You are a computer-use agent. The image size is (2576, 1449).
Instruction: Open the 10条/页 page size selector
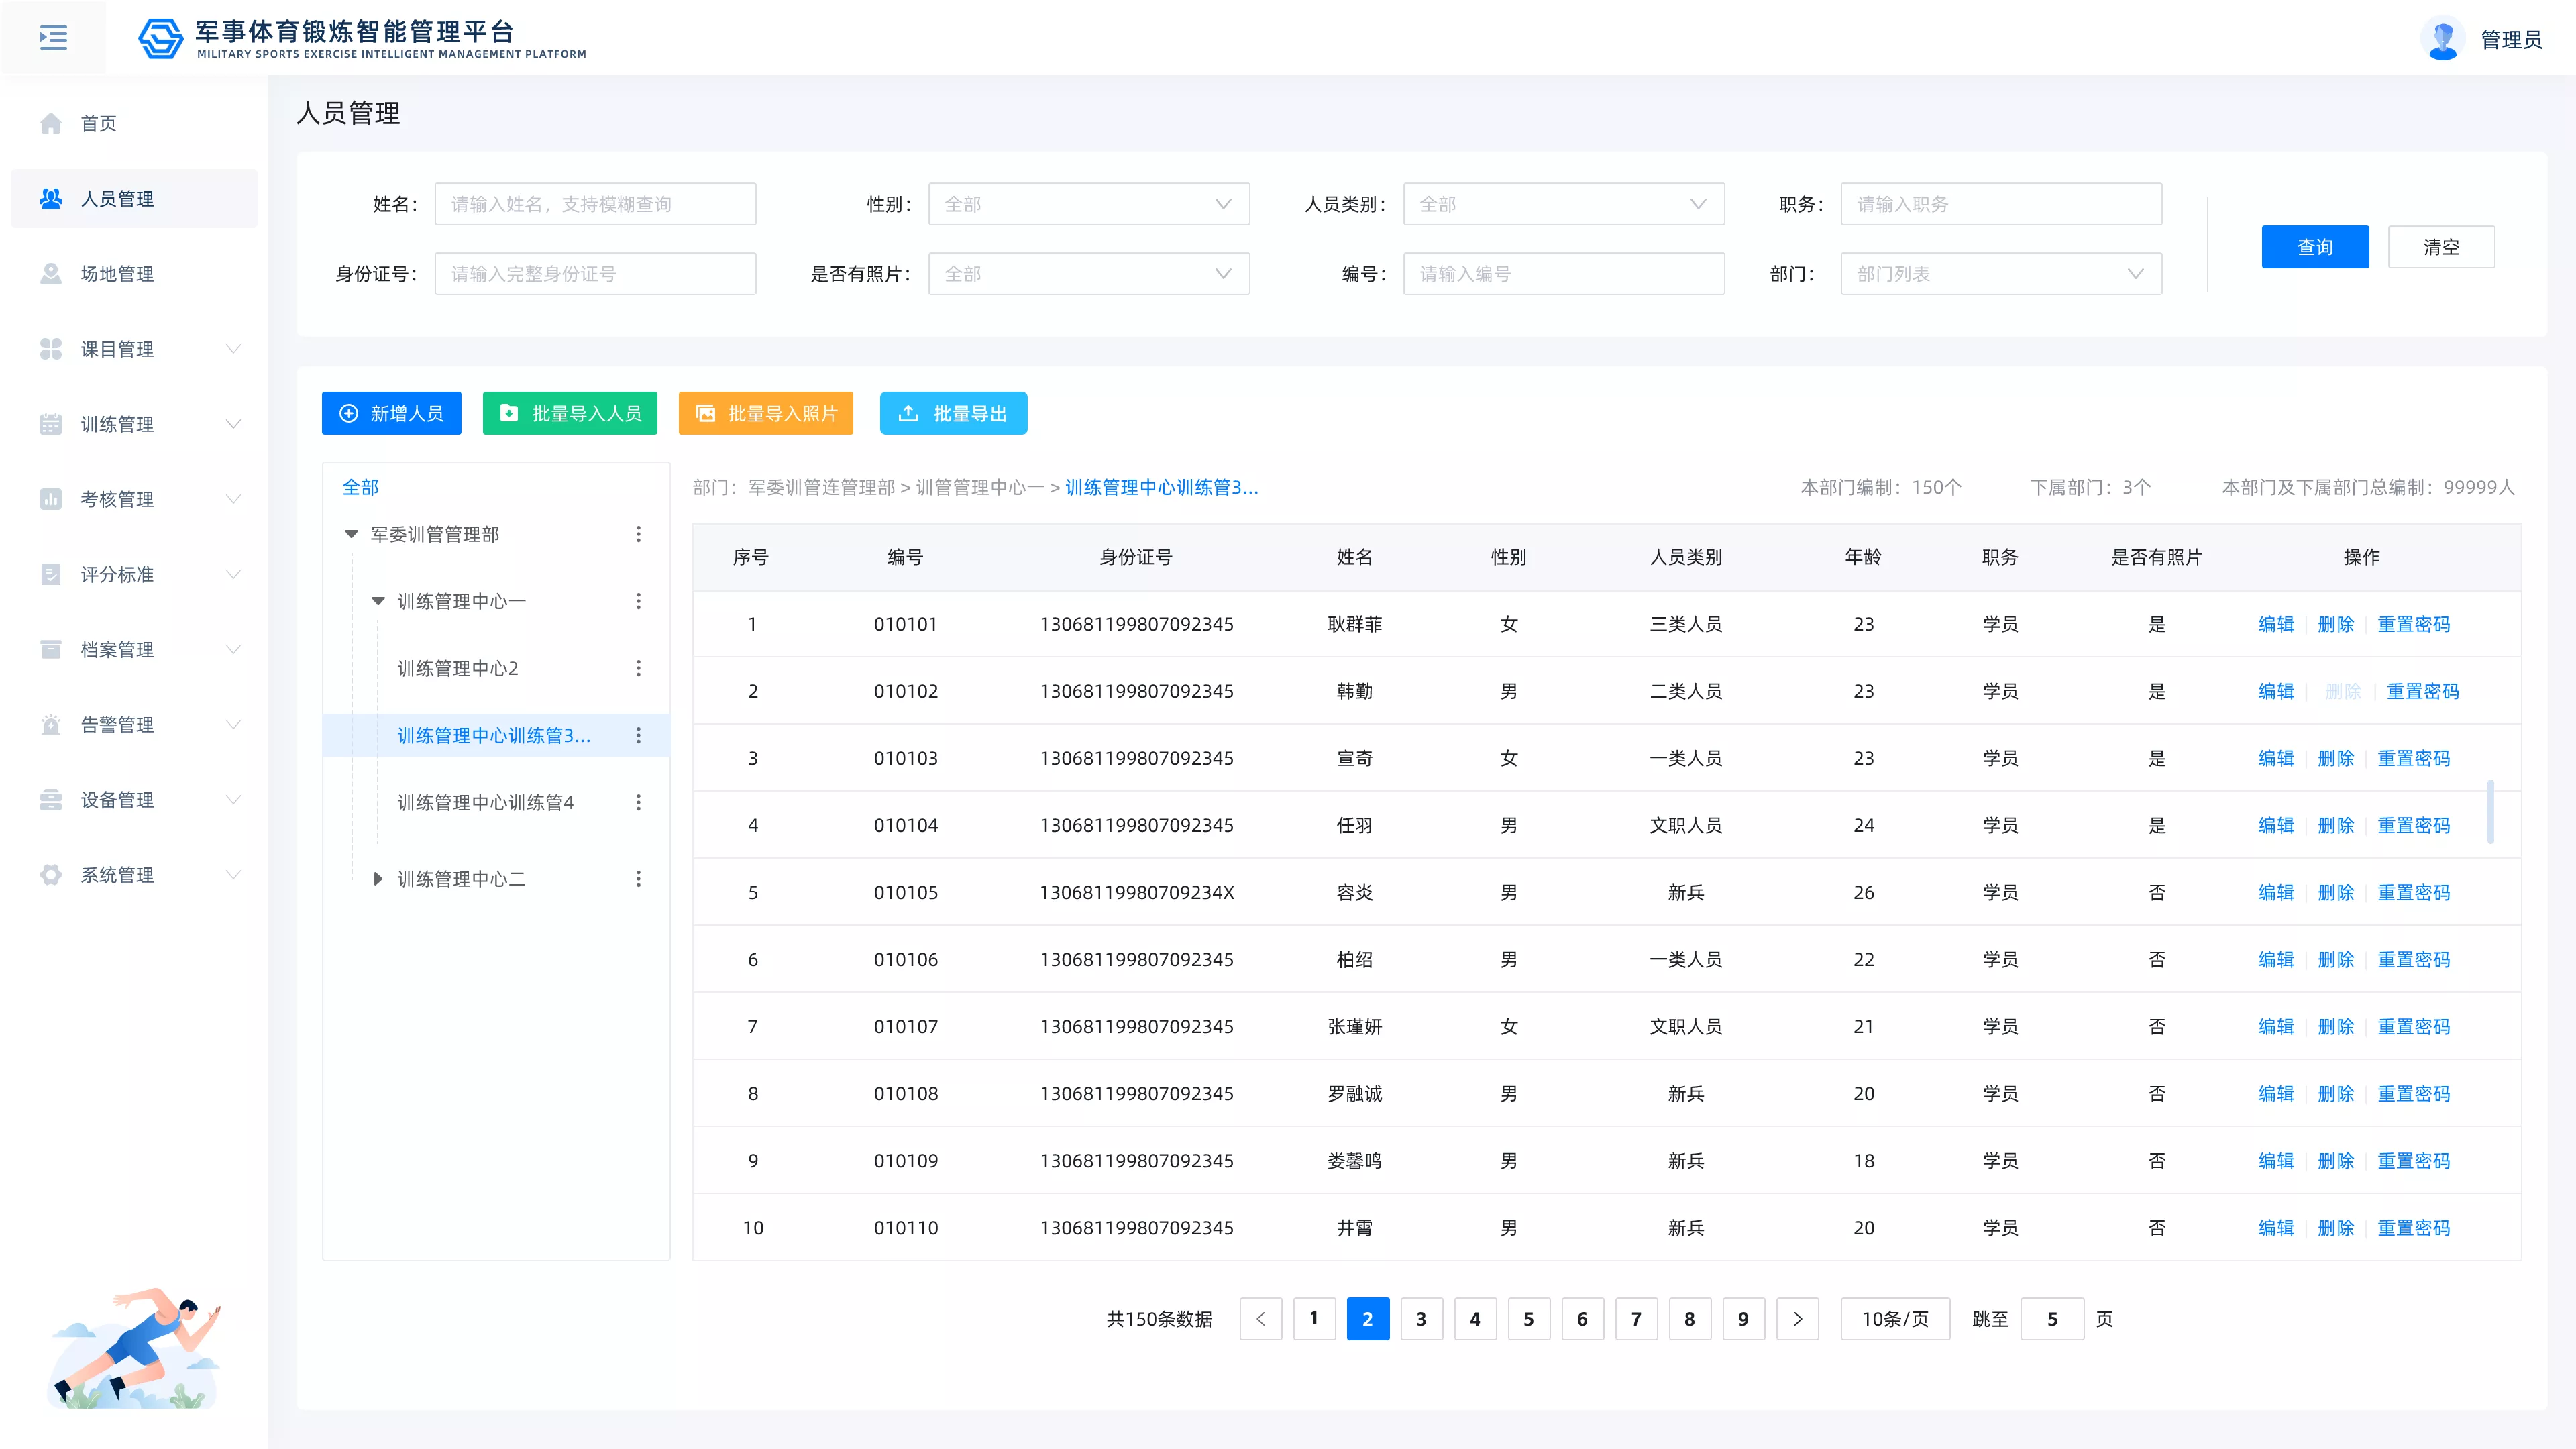(1895, 1319)
